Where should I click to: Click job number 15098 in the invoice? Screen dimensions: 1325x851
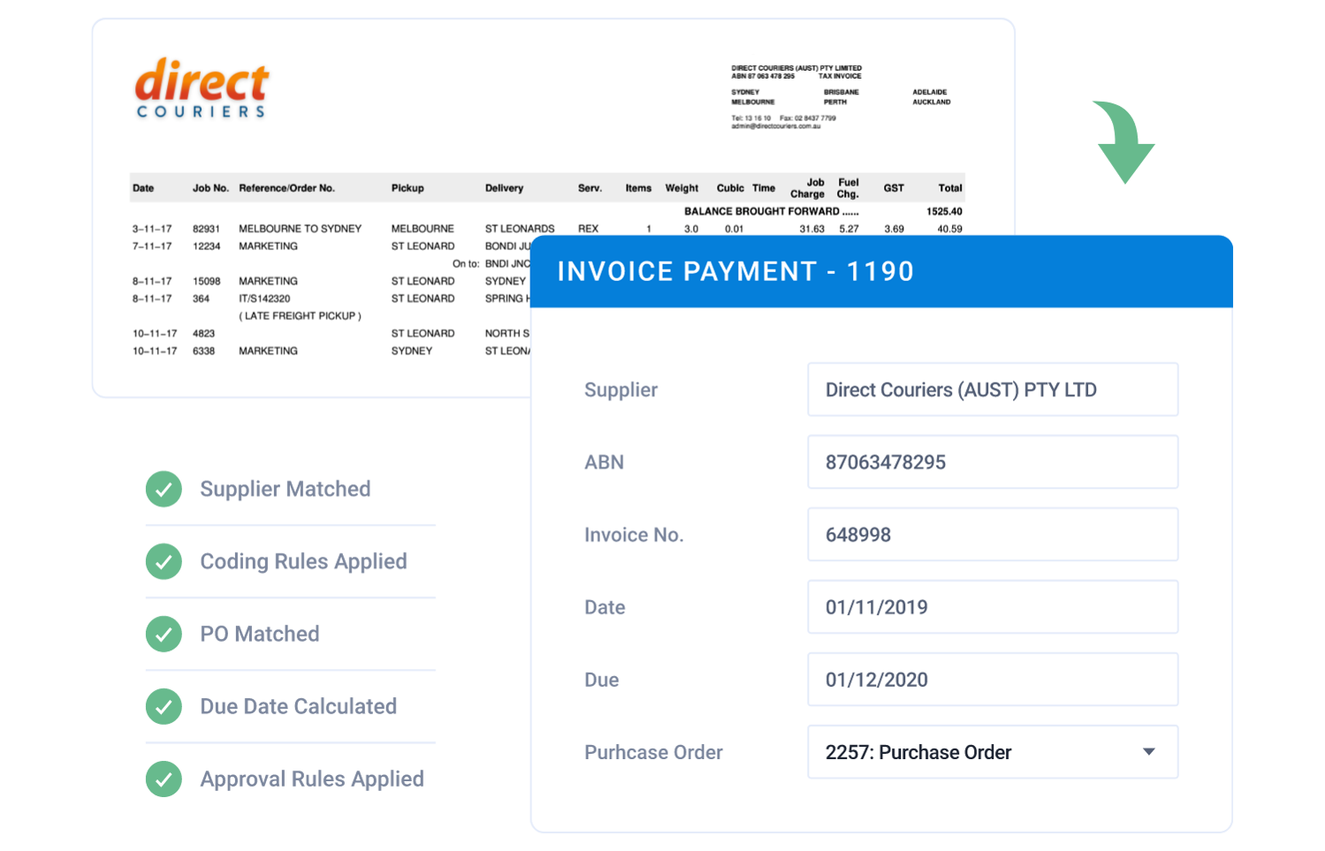tap(206, 281)
